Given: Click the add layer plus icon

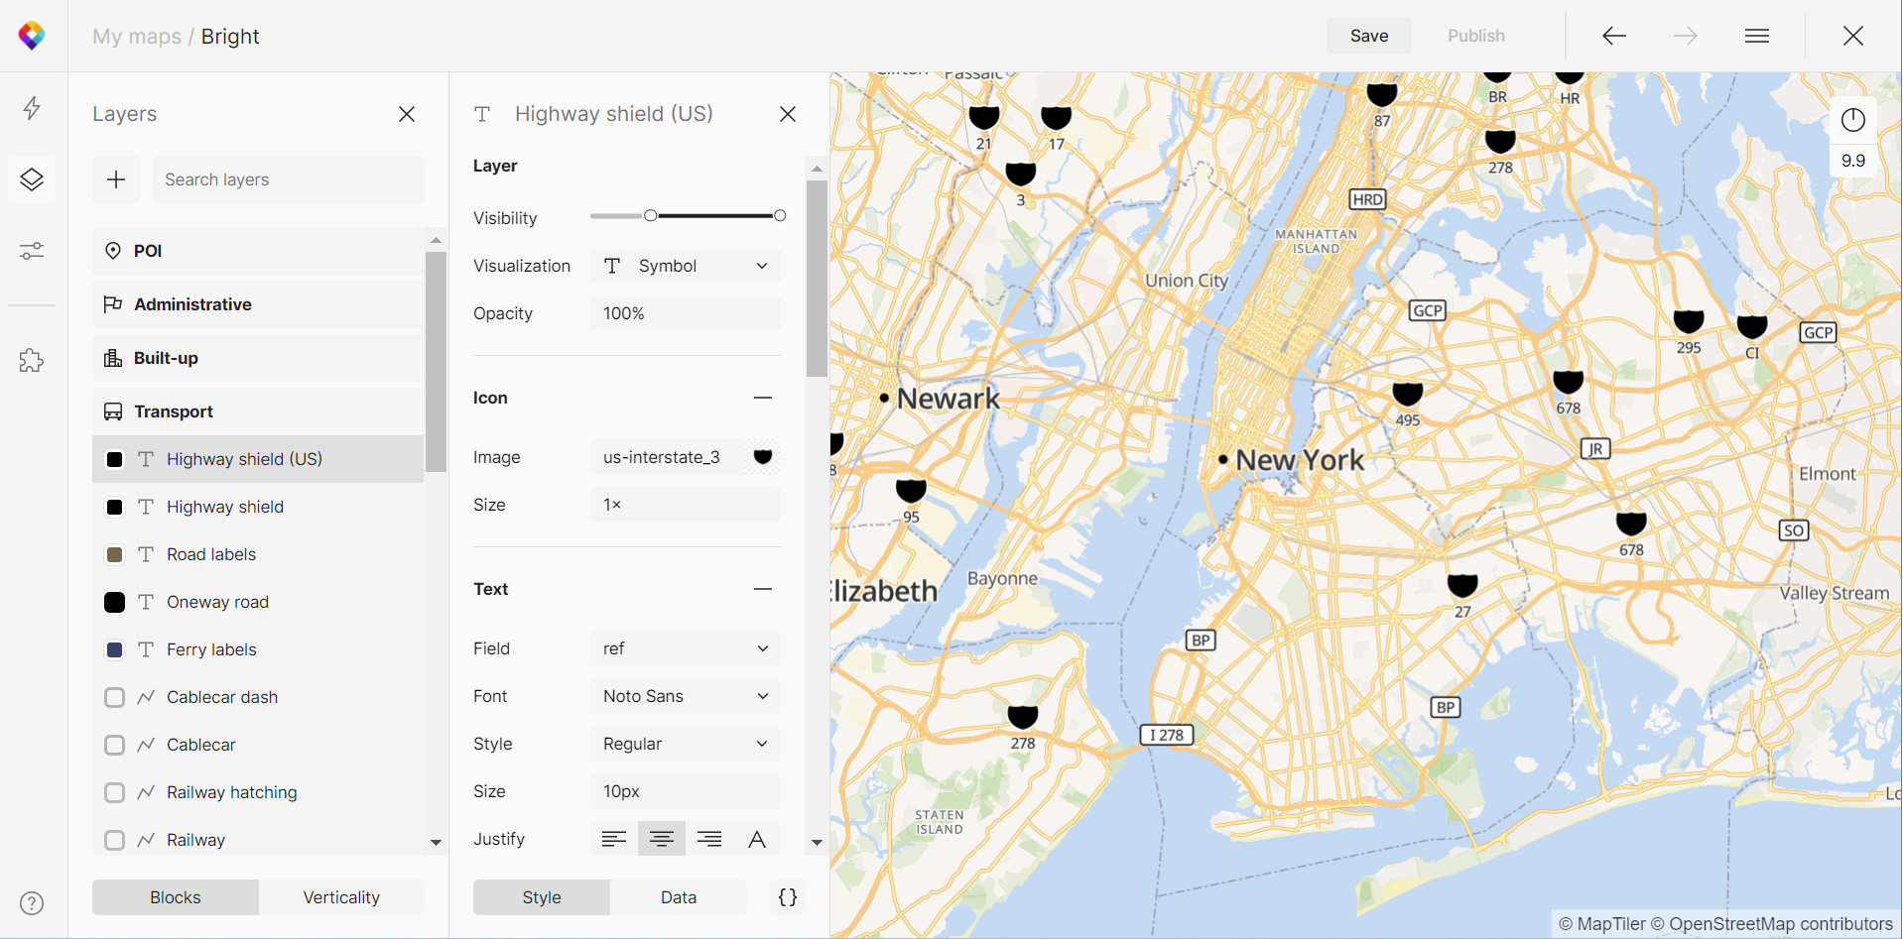Looking at the screenshot, I should tap(116, 179).
